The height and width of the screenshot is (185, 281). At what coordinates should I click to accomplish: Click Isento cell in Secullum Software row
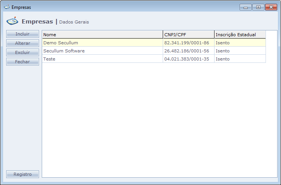click(x=223, y=51)
